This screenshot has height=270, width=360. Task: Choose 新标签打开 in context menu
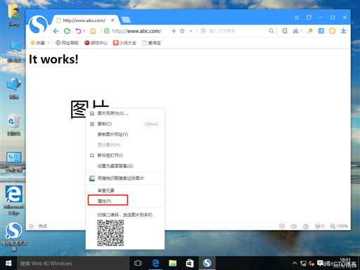pos(125,155)
